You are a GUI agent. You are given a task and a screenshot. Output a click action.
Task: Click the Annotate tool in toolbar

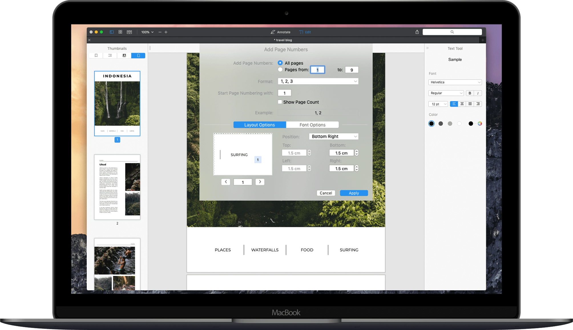click(280, 32)
